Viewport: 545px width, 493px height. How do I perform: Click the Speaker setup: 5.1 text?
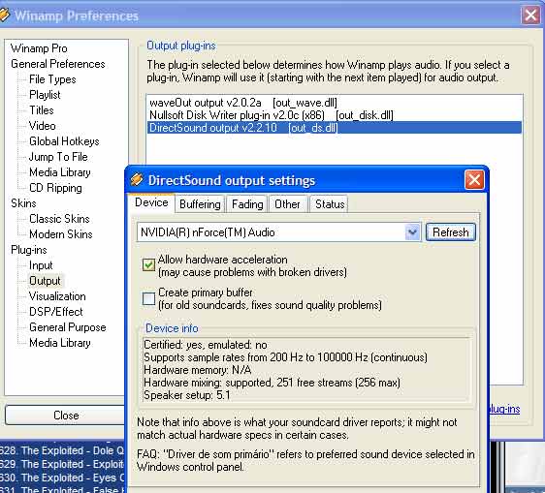(x=186, y=395)
